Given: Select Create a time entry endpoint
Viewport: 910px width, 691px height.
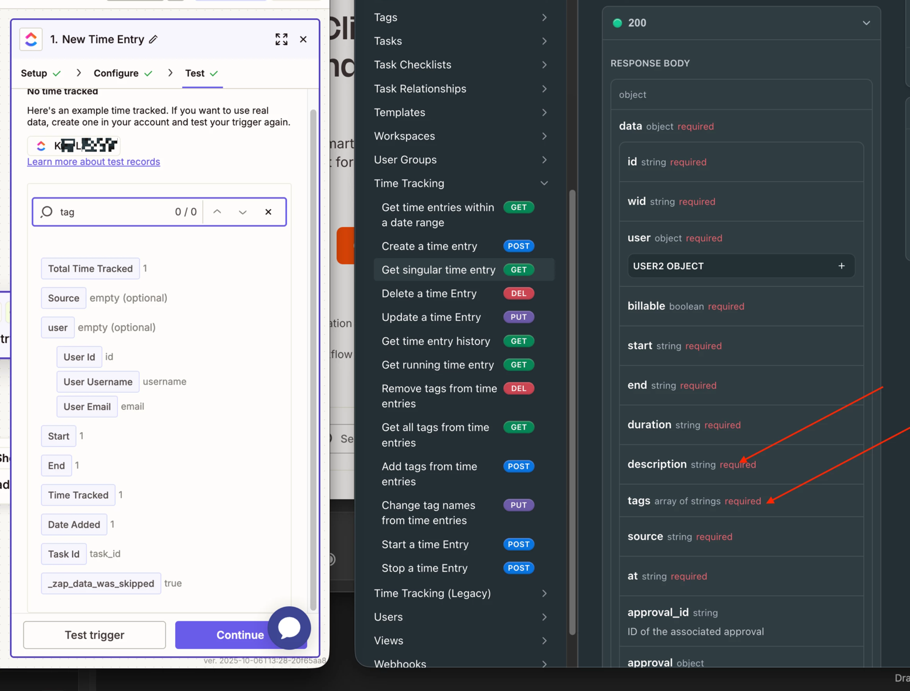Looking at the screenshot, I should [x=430, y=246].
